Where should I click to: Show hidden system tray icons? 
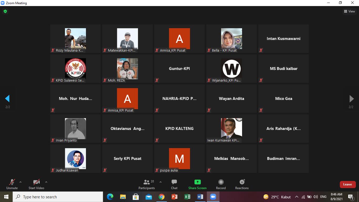tap(296, 197)
